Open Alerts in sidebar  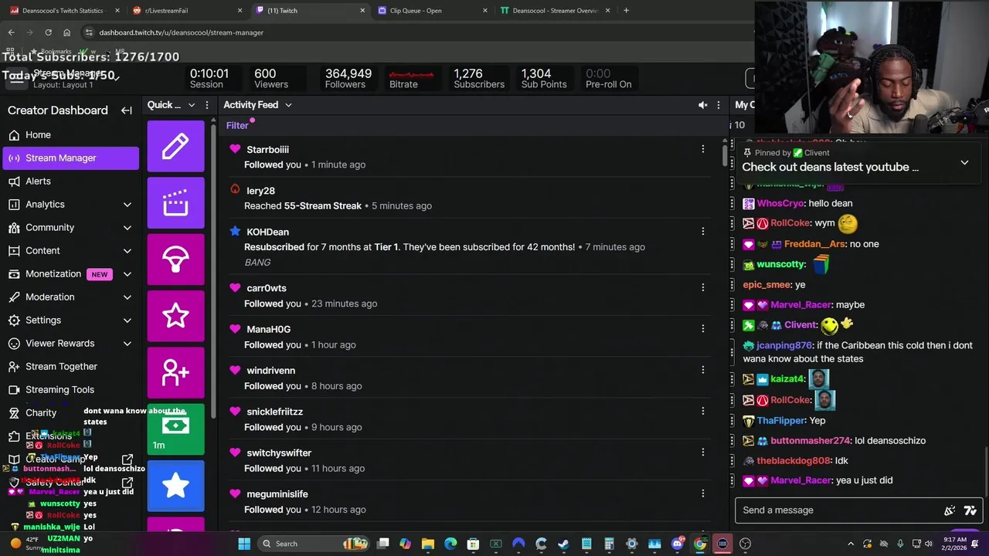point(71,181)
